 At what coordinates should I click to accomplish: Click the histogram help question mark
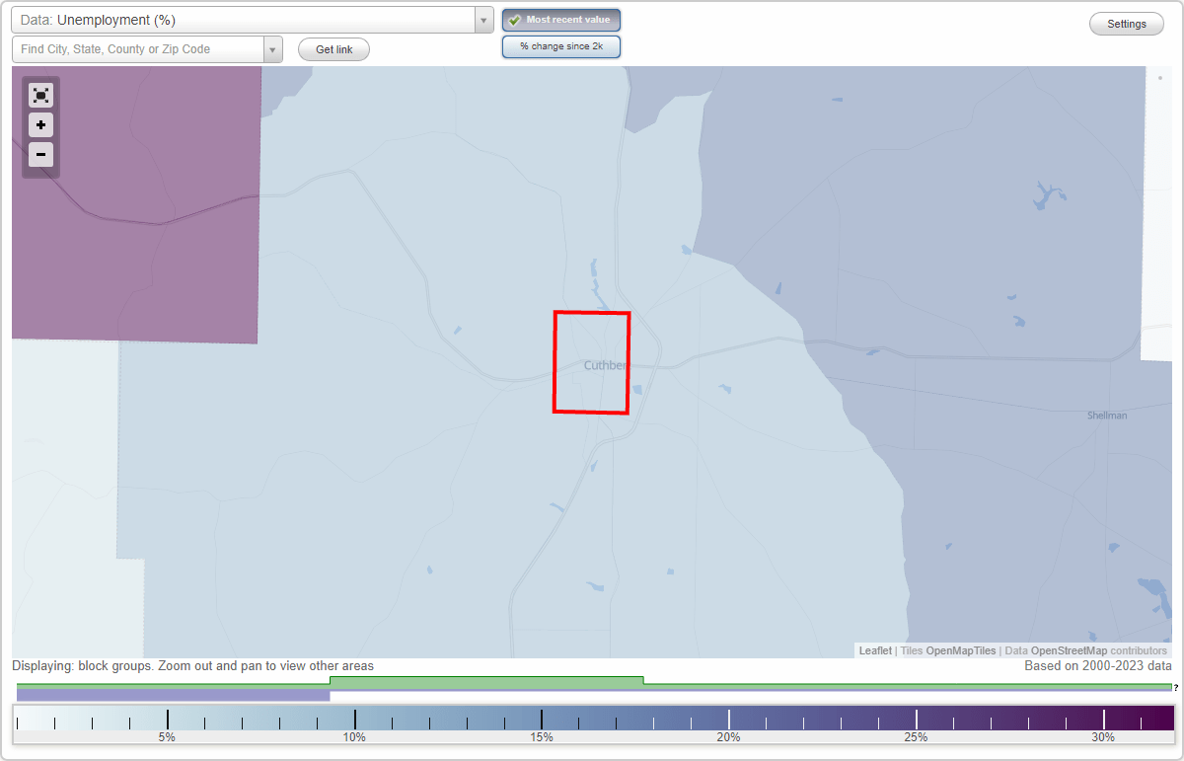point(1176,687)
